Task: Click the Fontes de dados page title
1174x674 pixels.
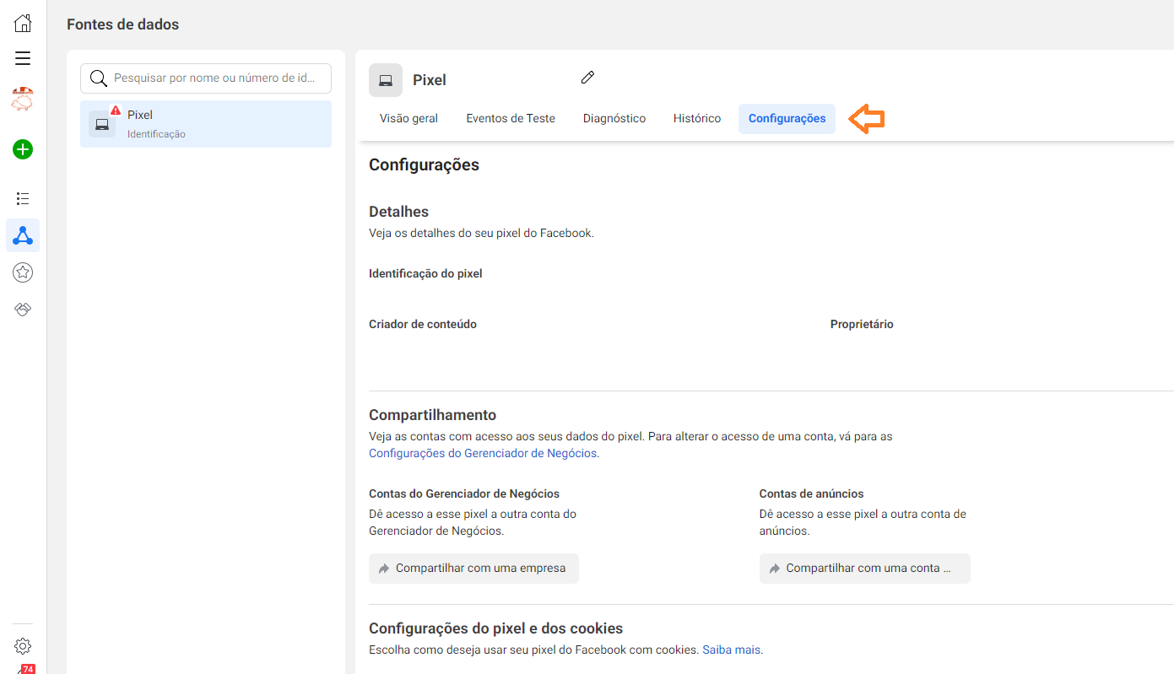Action: coord(123,24)
